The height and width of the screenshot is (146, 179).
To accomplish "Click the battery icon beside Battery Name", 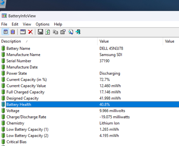I will coord(3,48).
